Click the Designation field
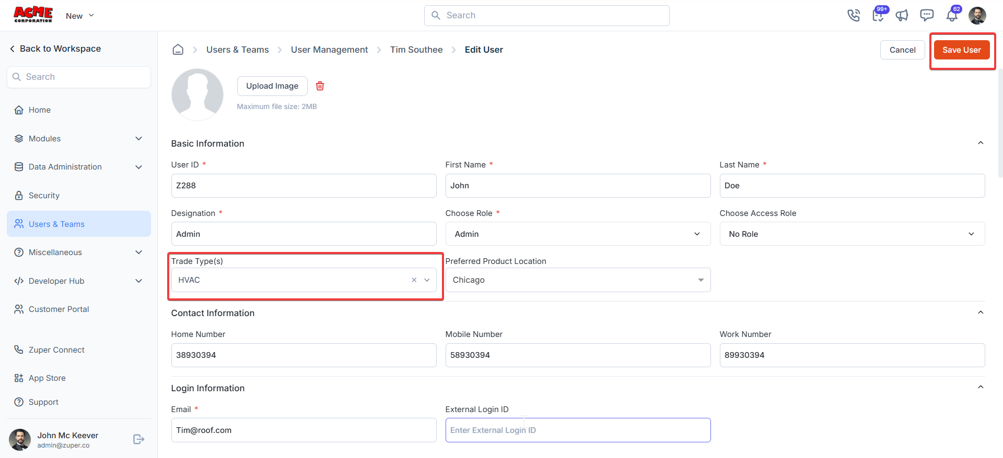 [x=304, y=234]
